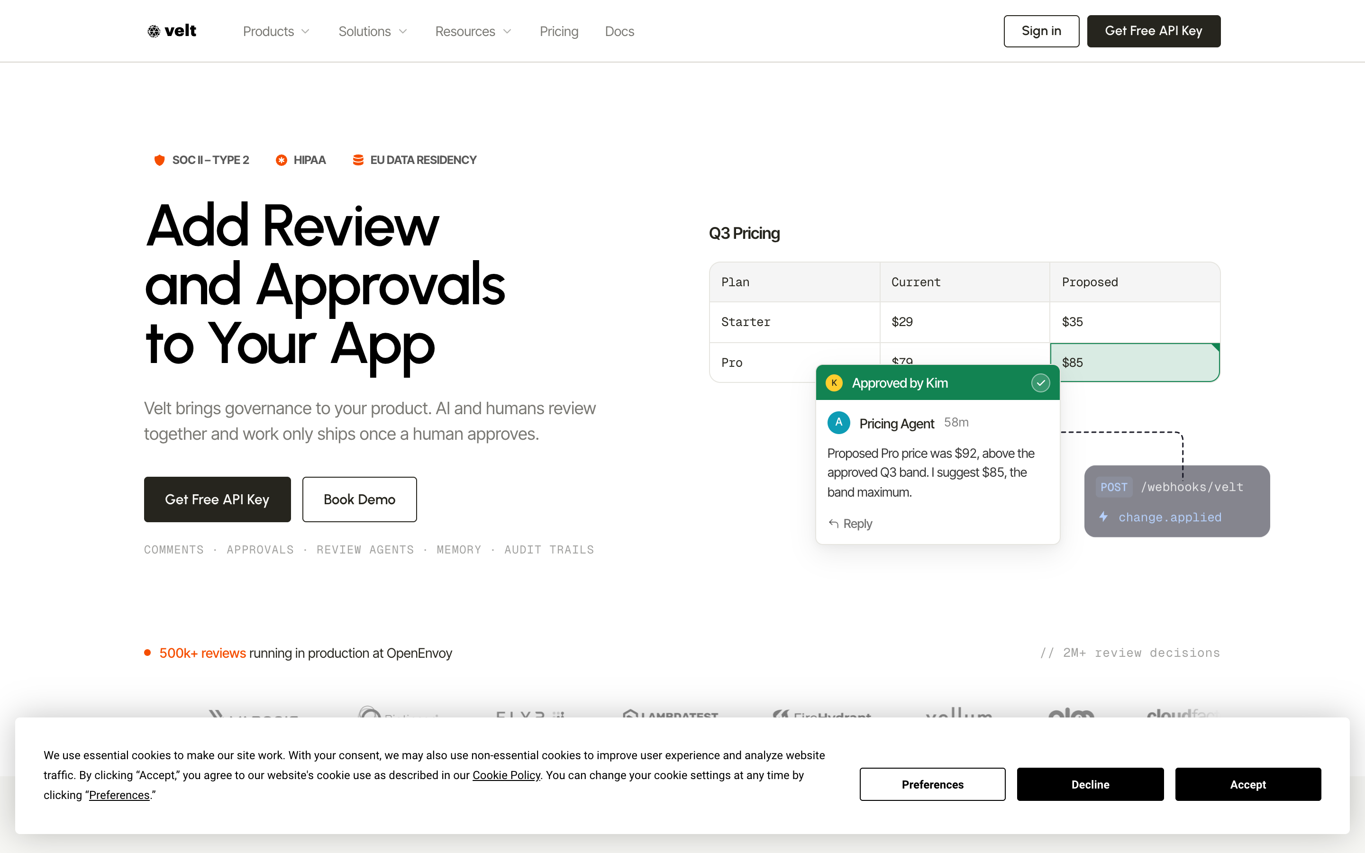Click the Pricing Agent avatar icon

pos(839,423)
